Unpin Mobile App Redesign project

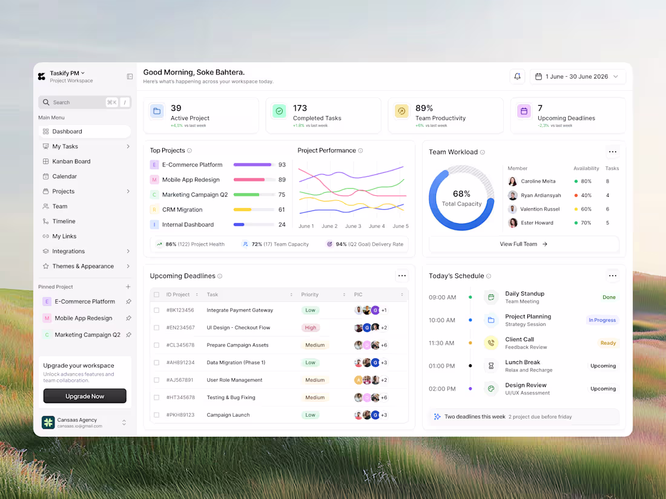pyautogui.click(x=128, y=318)
